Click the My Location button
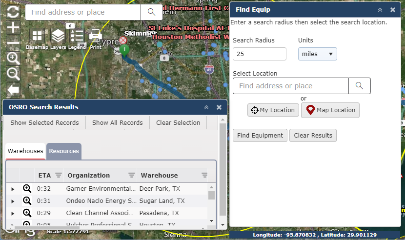This screenshot has height=240, width=405. pos(273,110)
